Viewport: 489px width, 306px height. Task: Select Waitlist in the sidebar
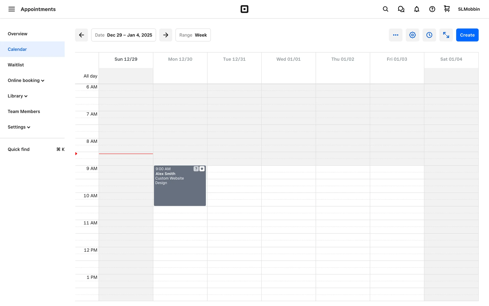[x=16, y=65]
